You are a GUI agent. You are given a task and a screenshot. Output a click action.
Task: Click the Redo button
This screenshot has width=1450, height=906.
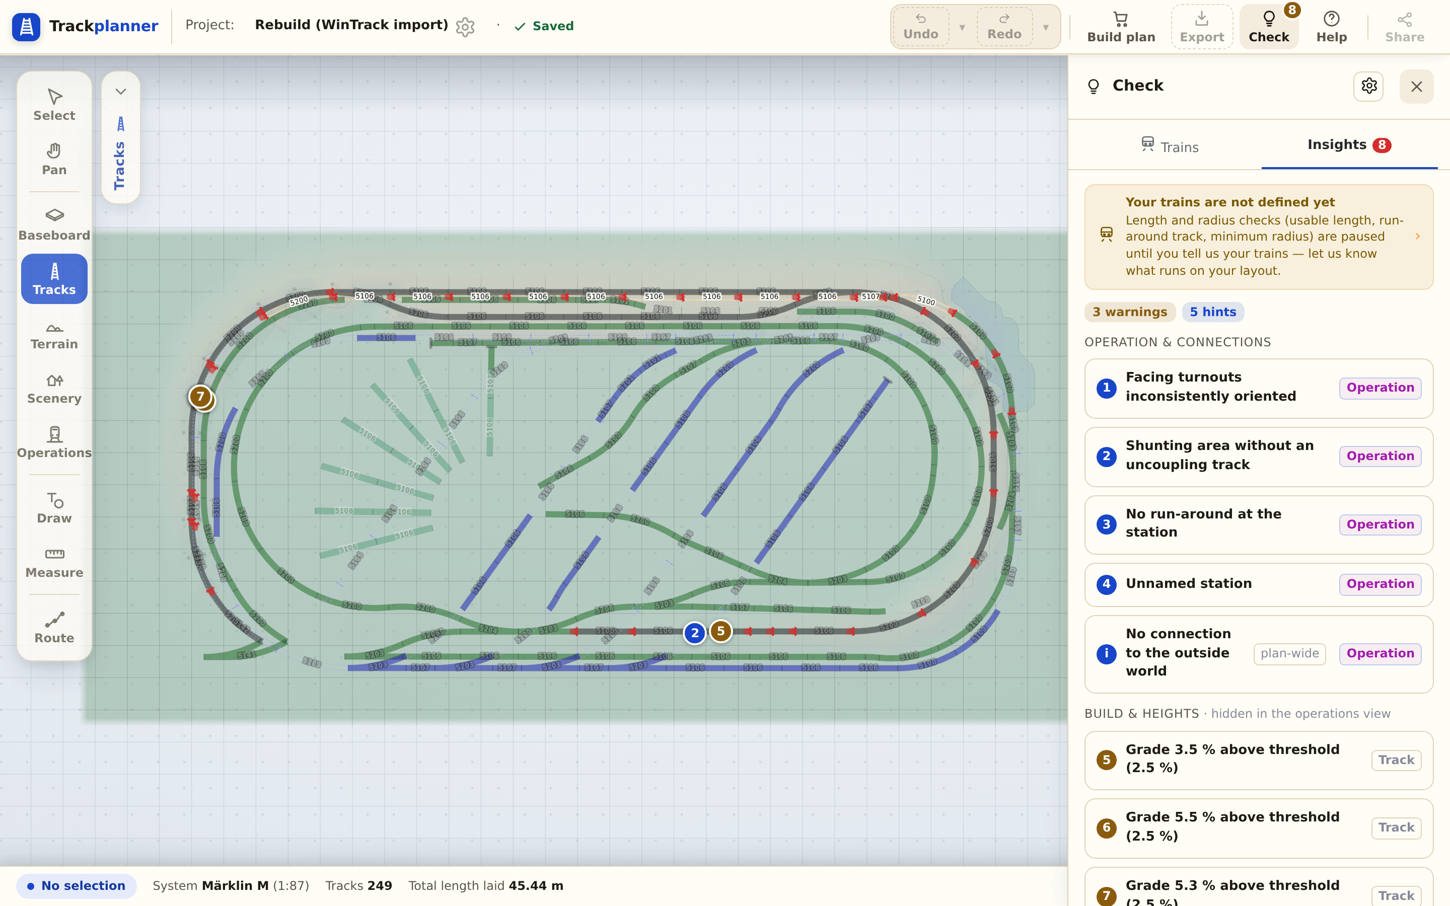click(1004, 27)
